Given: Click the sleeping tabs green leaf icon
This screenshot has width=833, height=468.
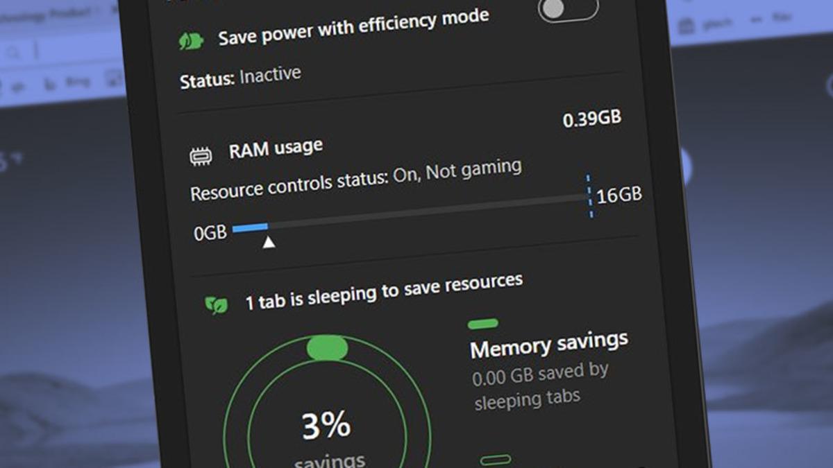Looking at the screenshot, I should 216,304.
